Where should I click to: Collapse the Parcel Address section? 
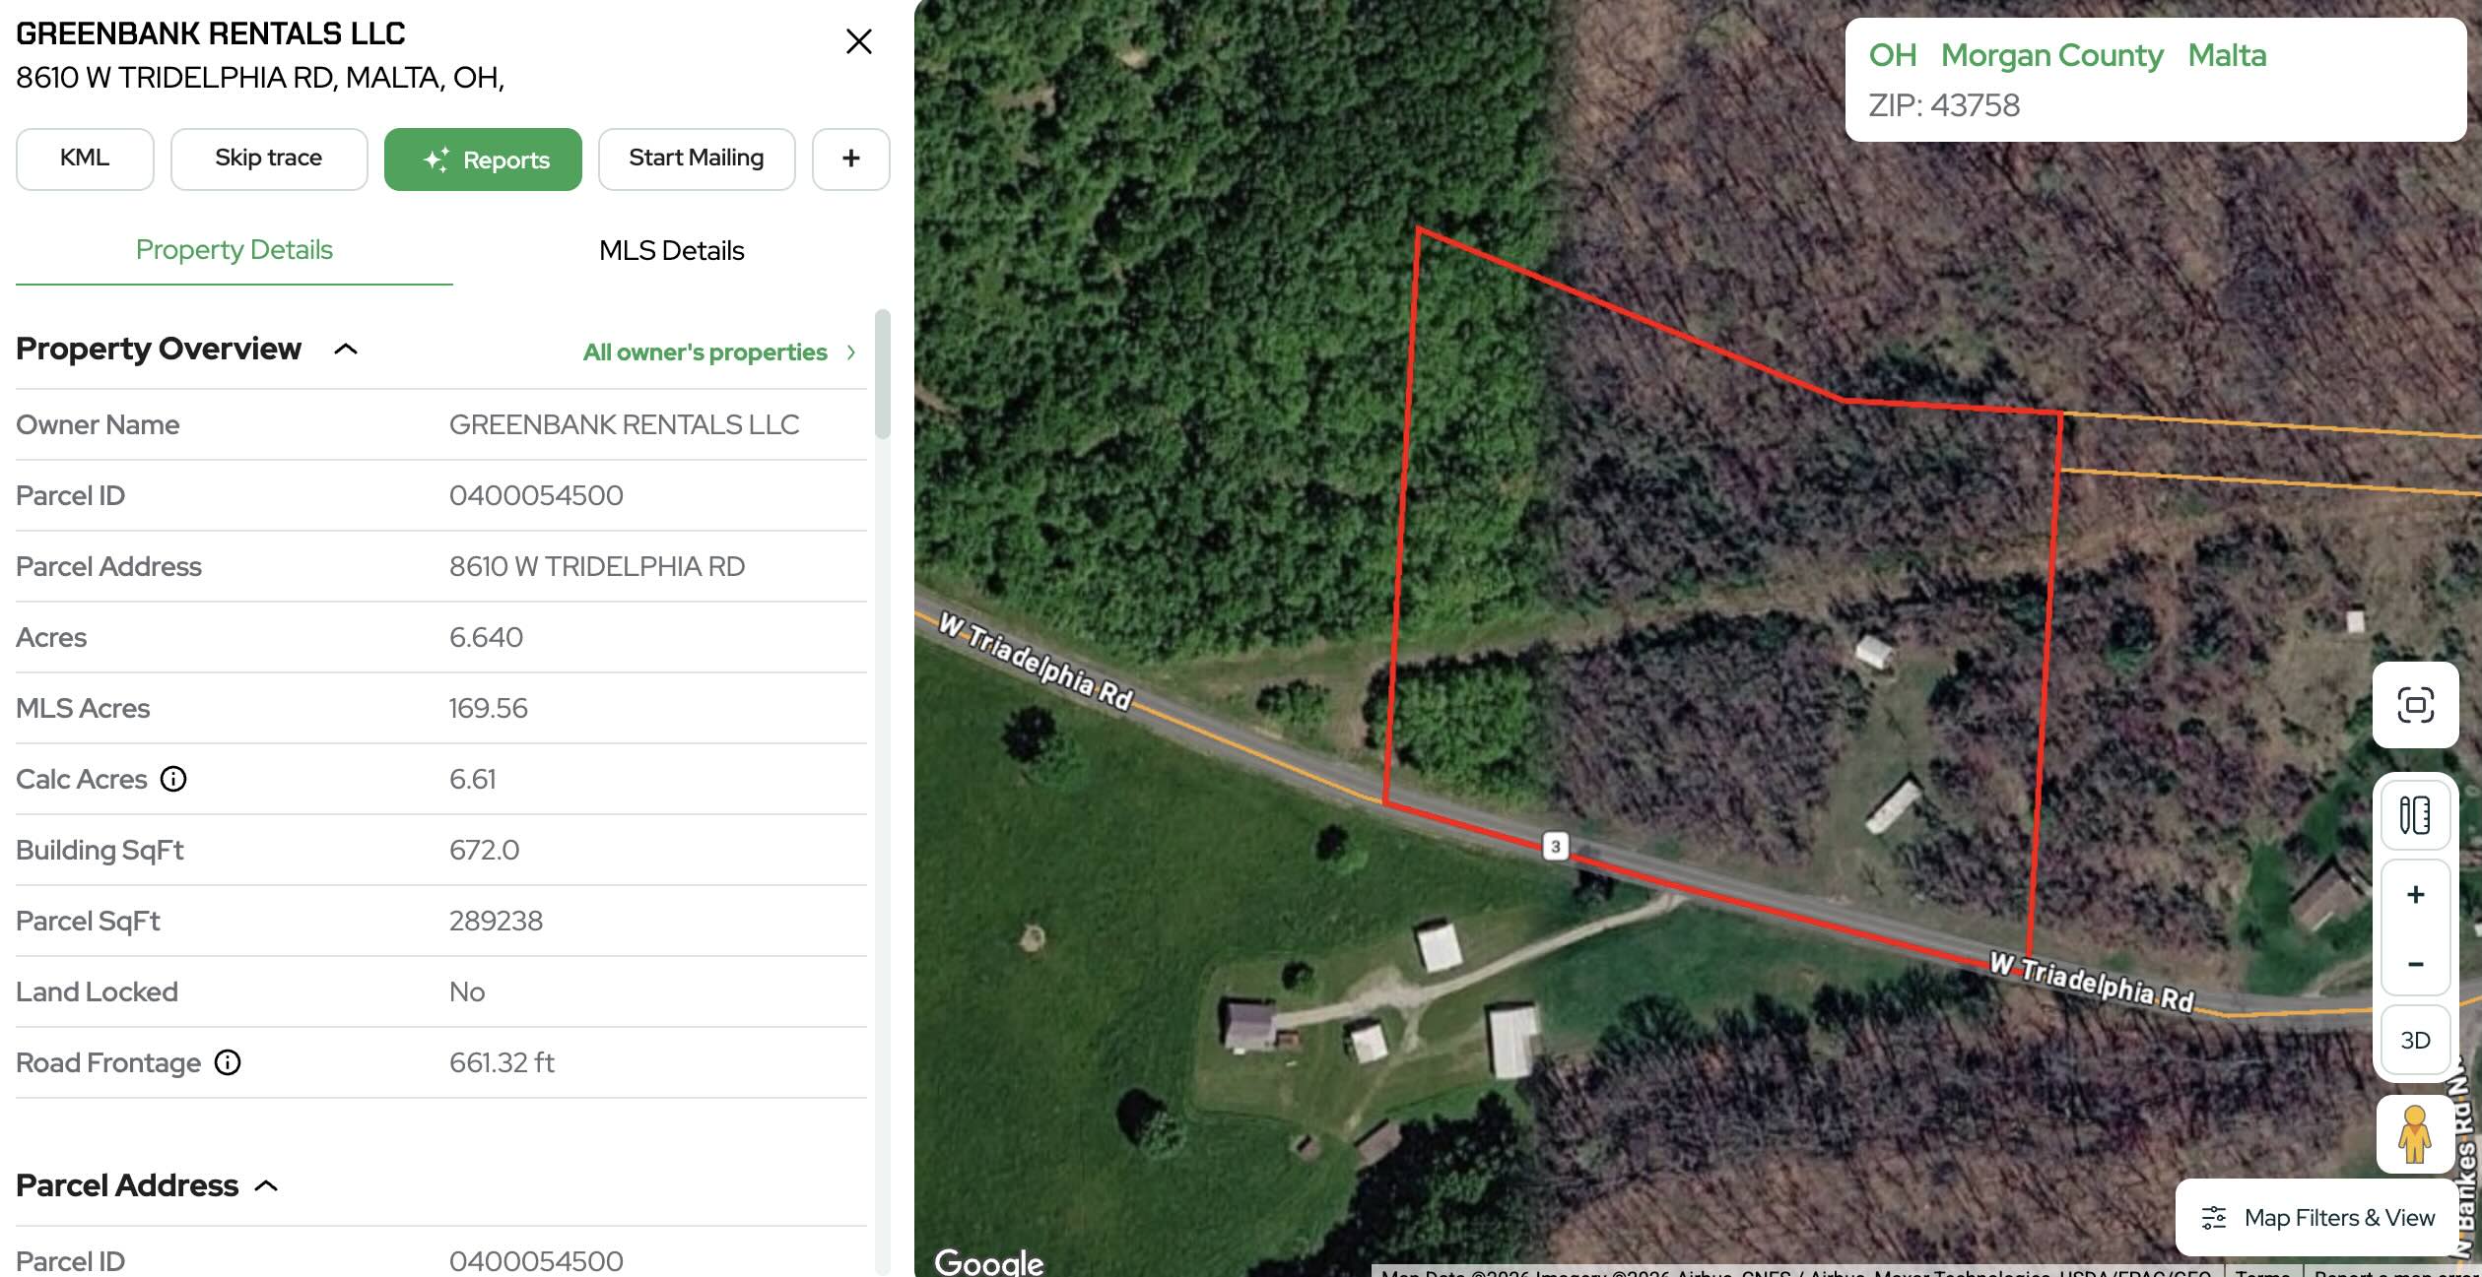(x=266, y=1185)
